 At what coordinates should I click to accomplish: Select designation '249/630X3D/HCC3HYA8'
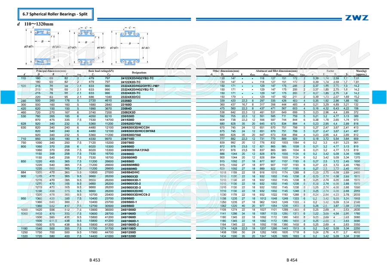tap(138, 131)
